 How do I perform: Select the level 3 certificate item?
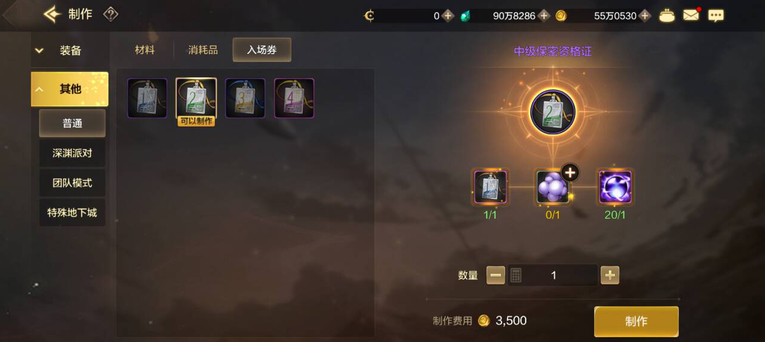[245, 98]
